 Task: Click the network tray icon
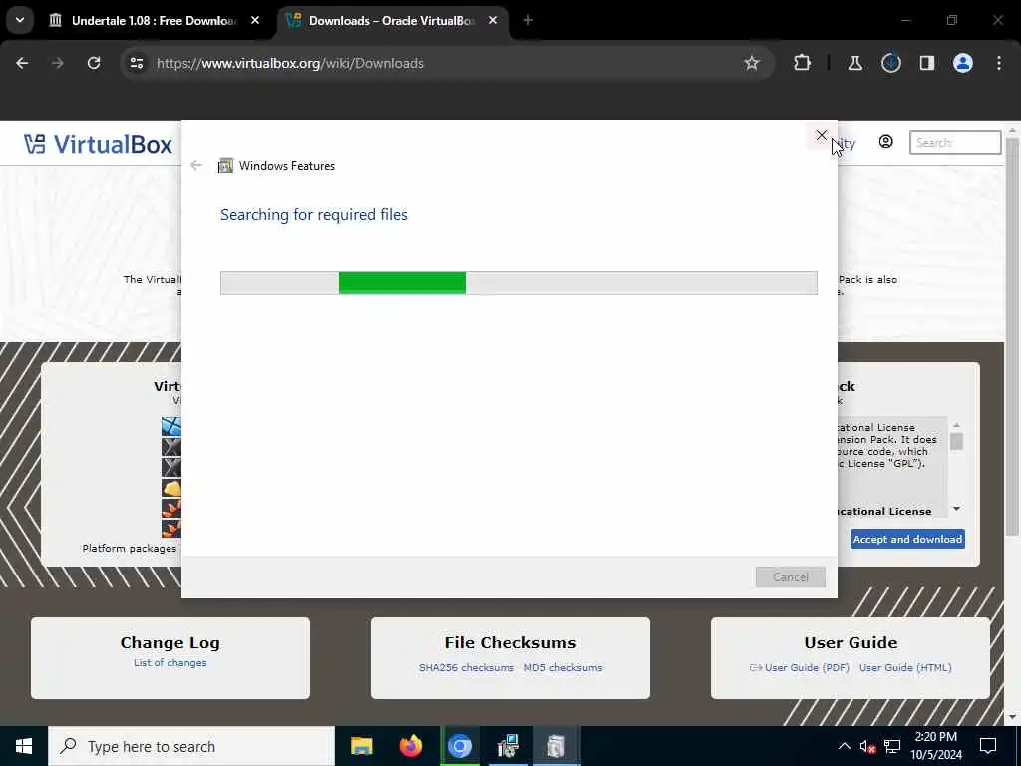point(892,746)
